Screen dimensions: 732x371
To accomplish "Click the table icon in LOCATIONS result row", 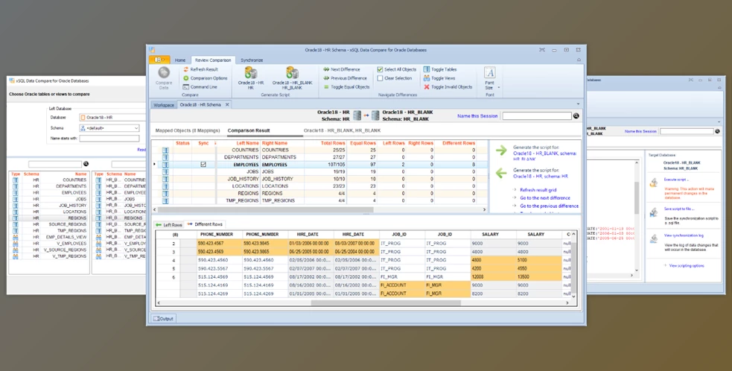I will 165,186.
